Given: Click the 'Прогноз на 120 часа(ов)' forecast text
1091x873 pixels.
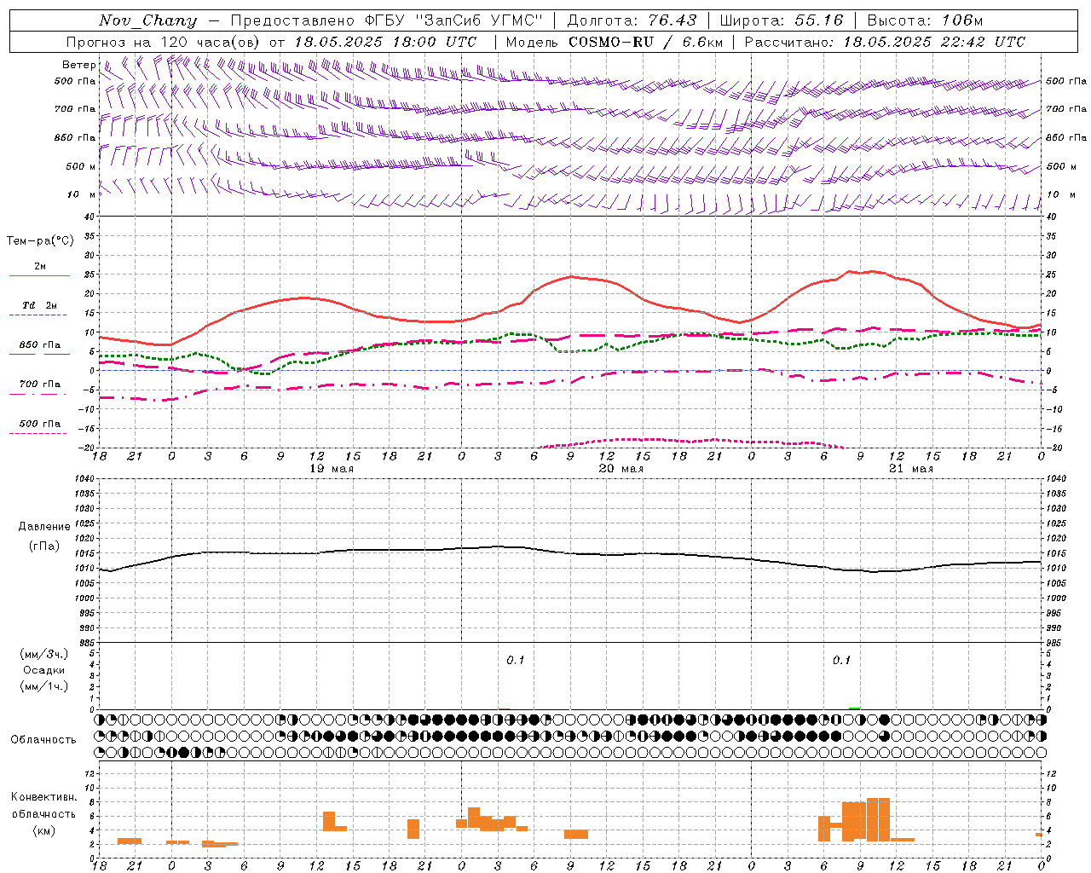Looking at the screenshot, I should coord(164,42).
